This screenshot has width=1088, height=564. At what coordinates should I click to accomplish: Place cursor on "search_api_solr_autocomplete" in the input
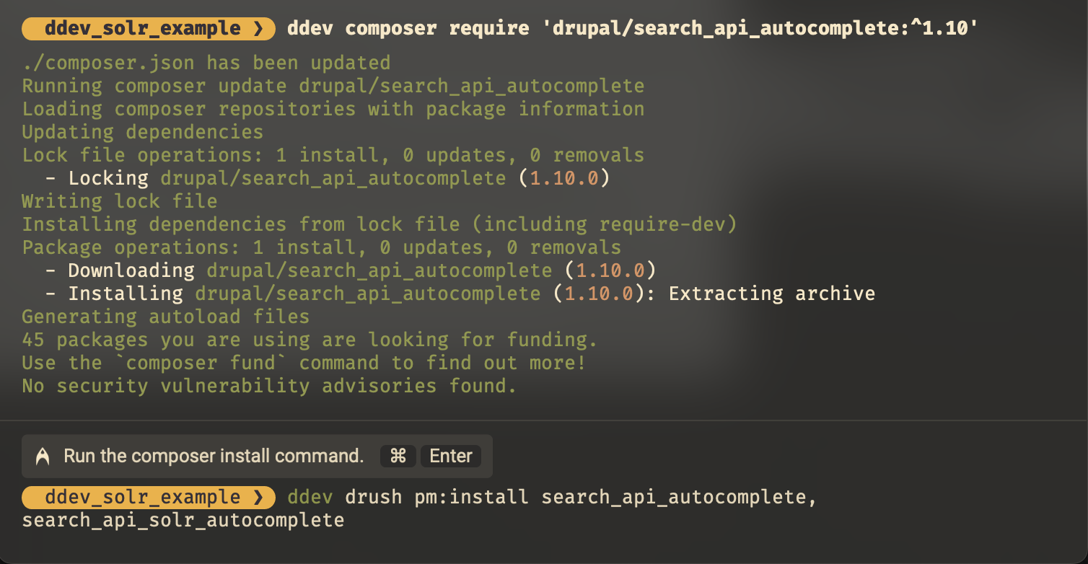183,520
